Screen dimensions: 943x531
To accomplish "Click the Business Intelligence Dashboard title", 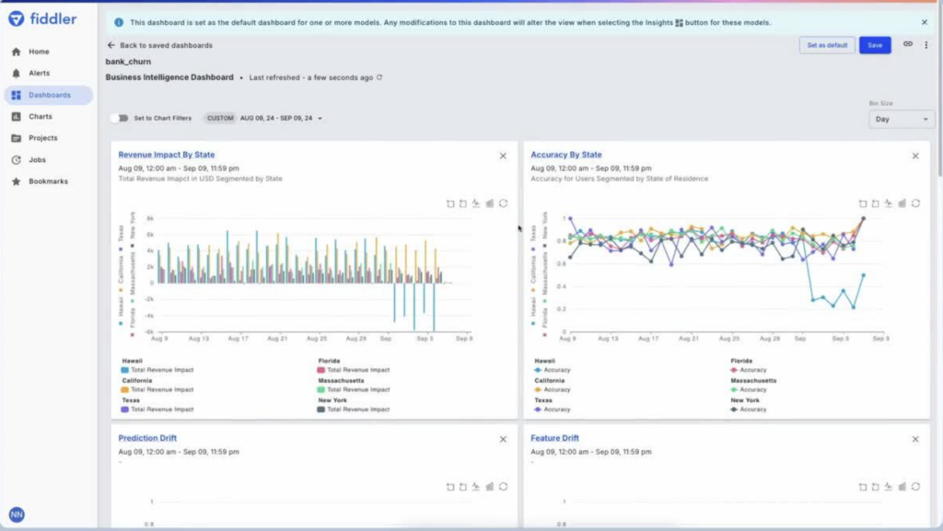I will [169, 77].
